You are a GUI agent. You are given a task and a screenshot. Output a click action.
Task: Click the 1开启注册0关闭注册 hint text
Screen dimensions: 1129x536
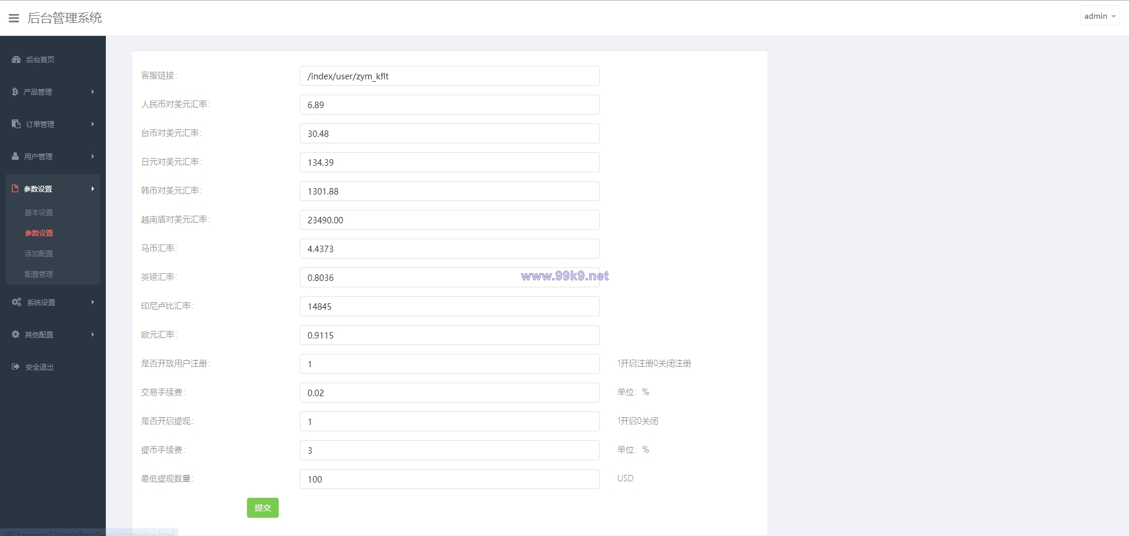tap(654, 364)
